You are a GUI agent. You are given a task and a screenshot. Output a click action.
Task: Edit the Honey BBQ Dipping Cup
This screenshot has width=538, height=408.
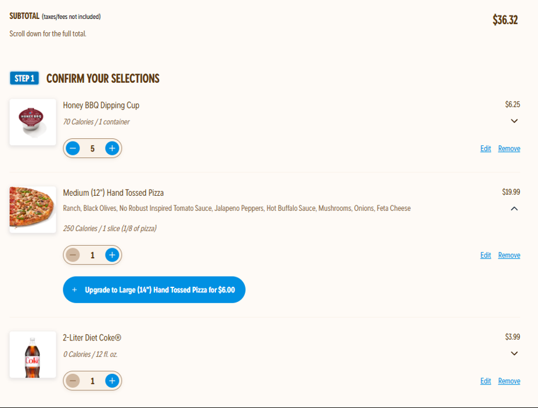(486, 148)
